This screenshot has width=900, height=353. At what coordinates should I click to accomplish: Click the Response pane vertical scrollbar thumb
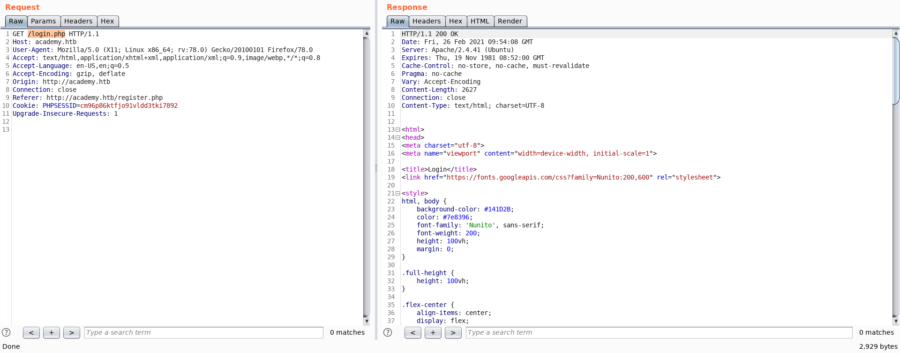coord(896,70)
